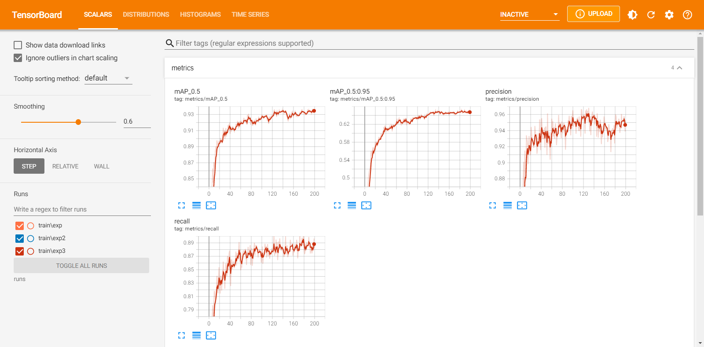Switch to the DISTRIBUTIONS tab
This screenshot has width=704, height=347.
pos(146,15)
